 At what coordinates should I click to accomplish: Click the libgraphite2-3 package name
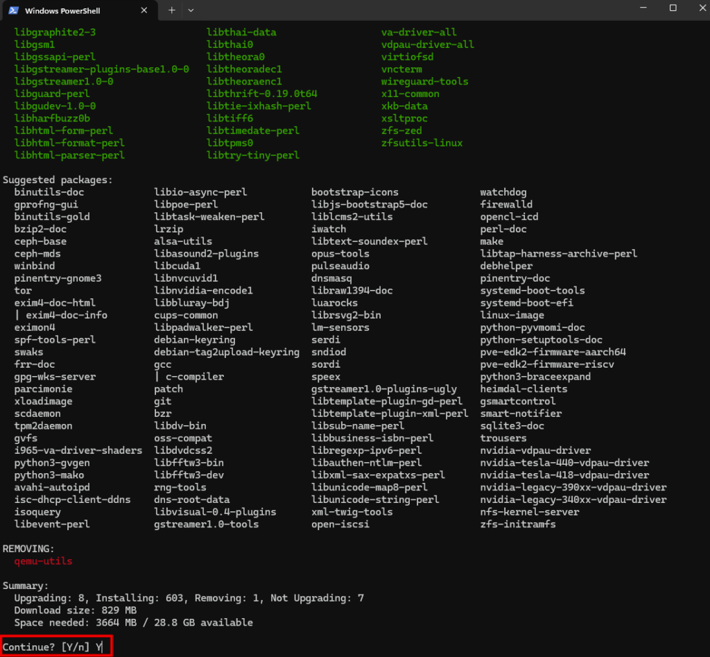pos(55,32)
